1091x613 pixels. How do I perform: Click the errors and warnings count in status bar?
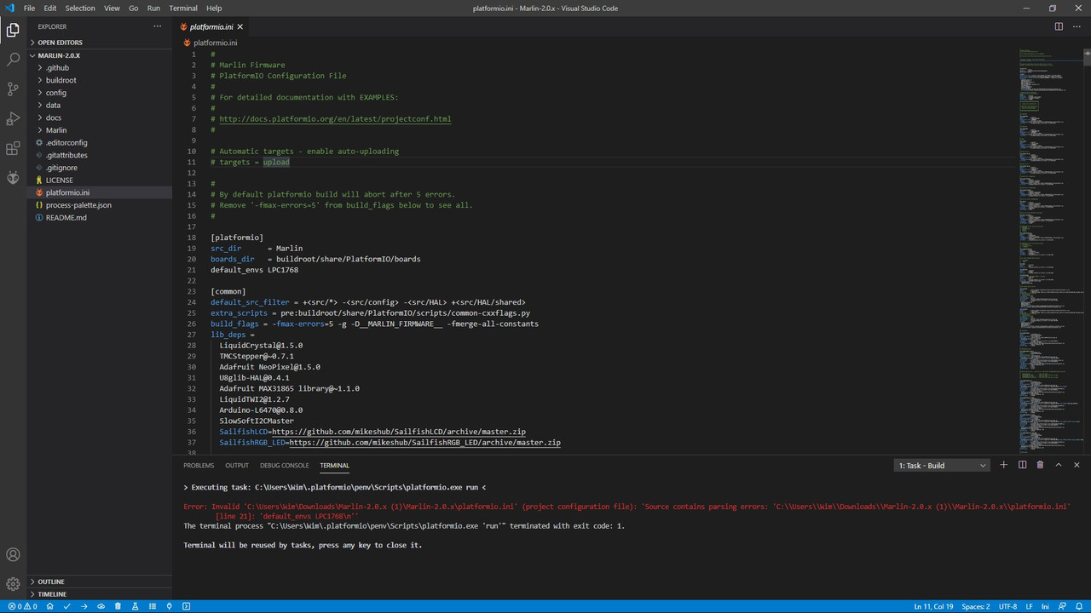(22, 606)
